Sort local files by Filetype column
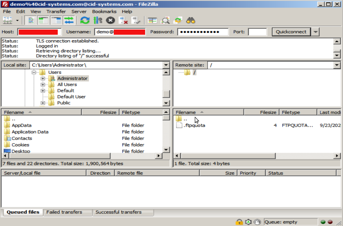The width and height of the screenshot is (343, 226). click(141, 112)
